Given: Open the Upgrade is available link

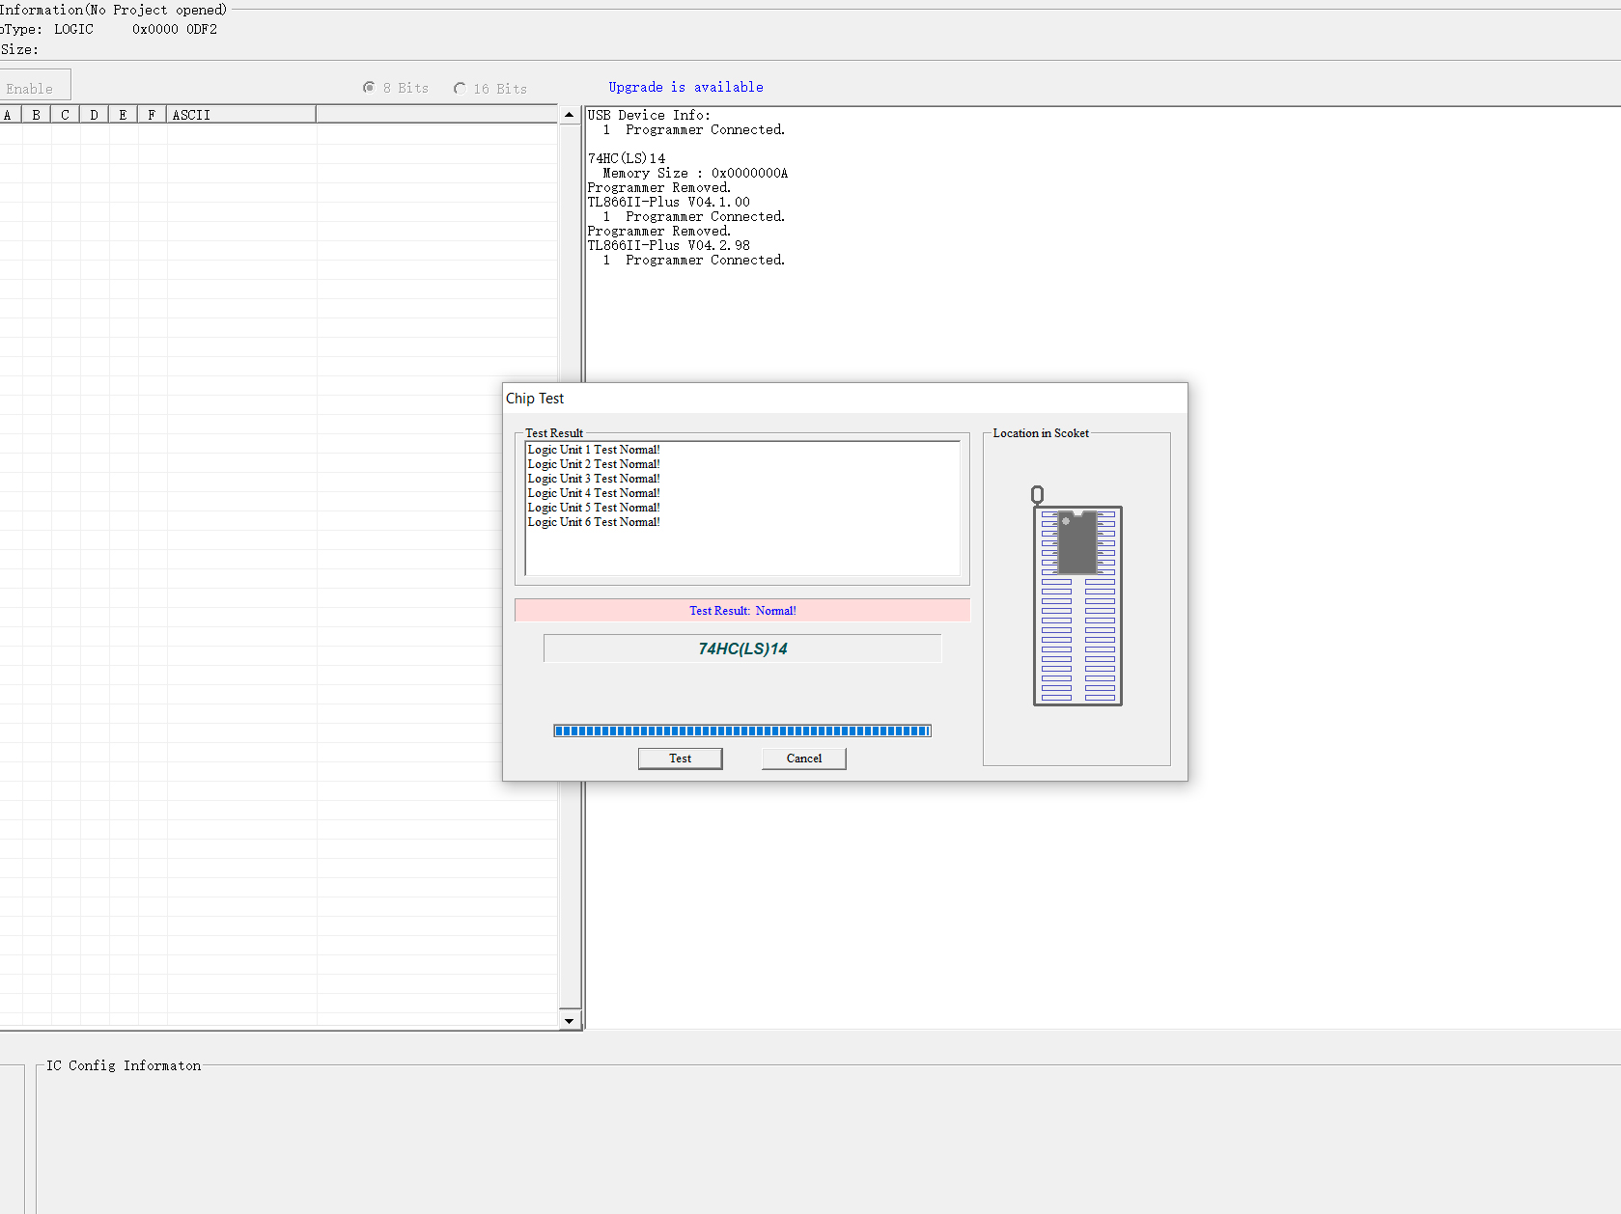Looking at the screenshot, I should click(685, 87).
